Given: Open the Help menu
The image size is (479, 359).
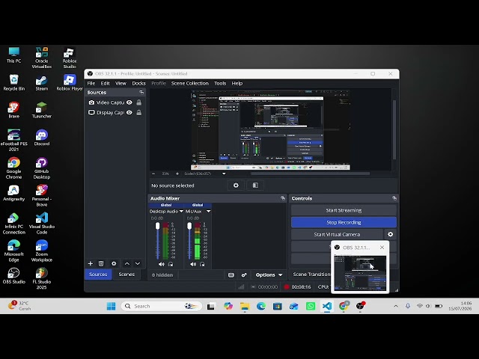Looking at the screenshot, I should 237,83.
